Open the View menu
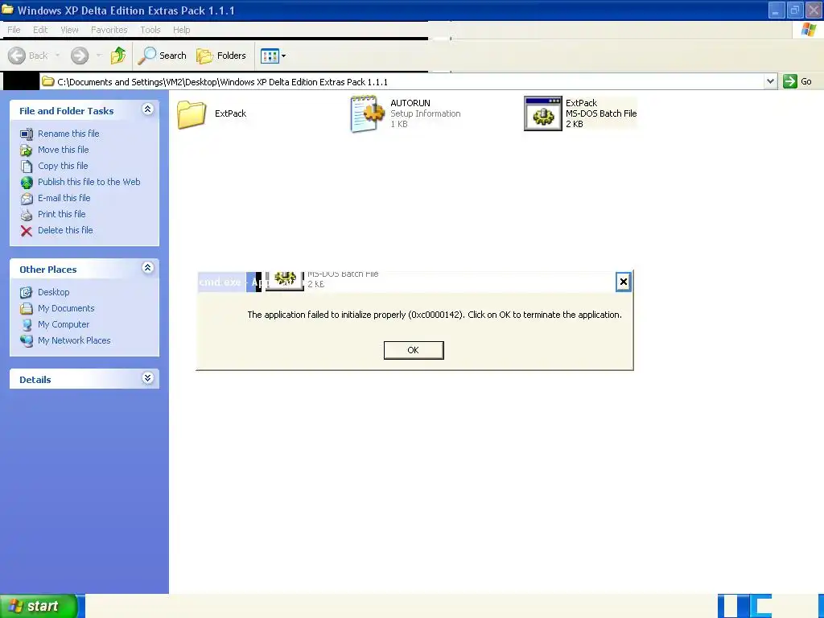This screenshot has width=824, height=618. pyautogui.click(x=69, y=30)
